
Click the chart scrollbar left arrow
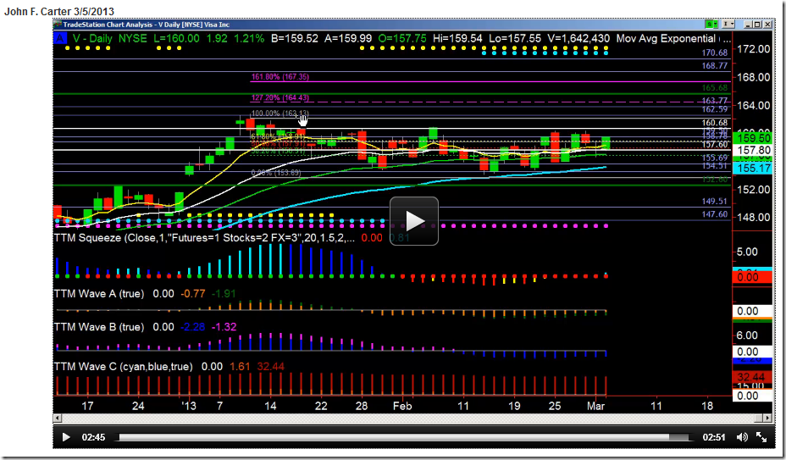57,418
